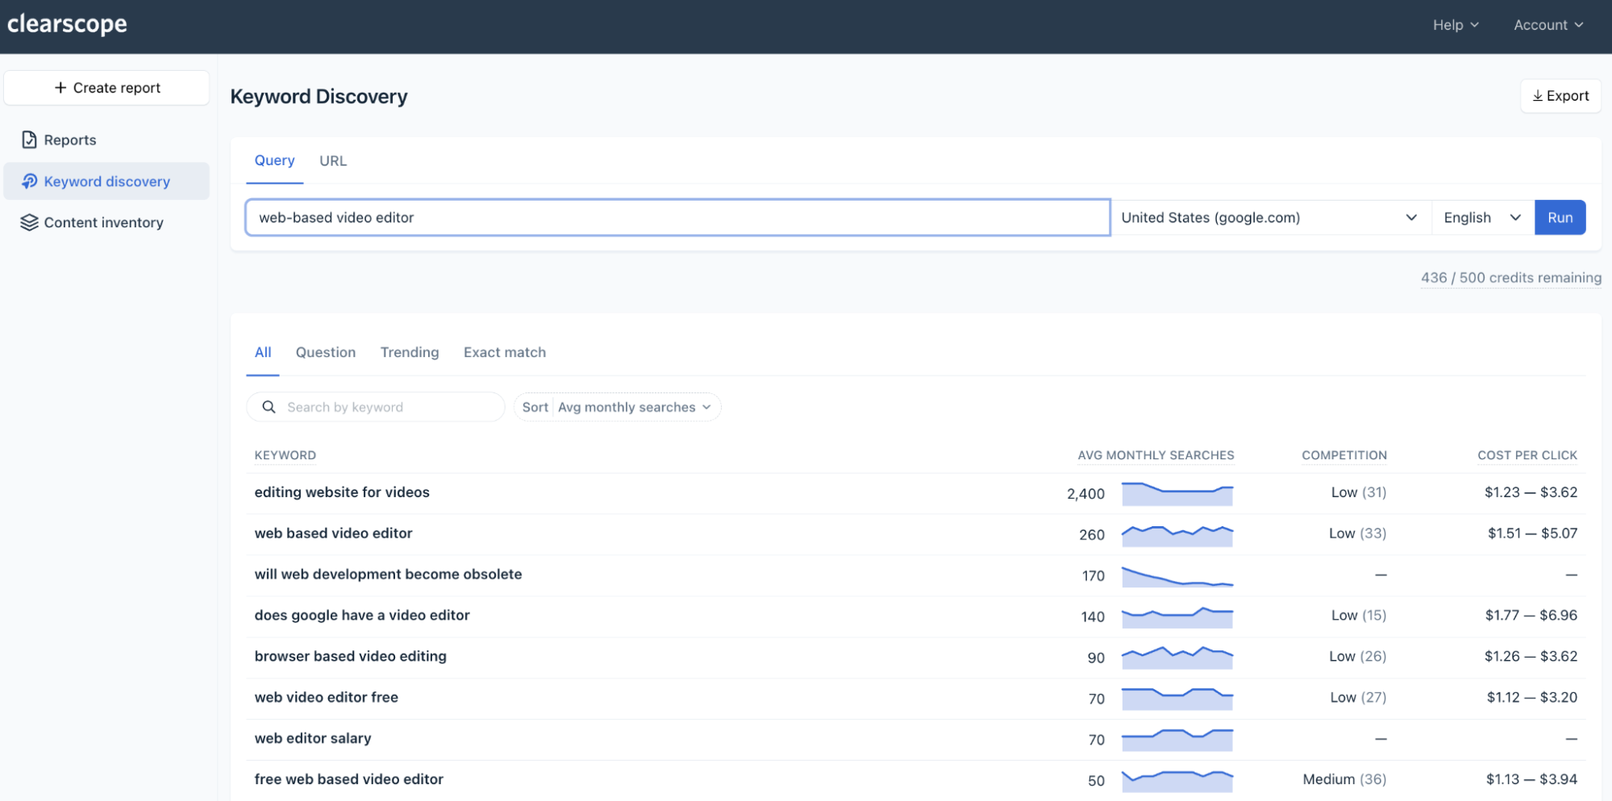Switch to the Trending tab
Image resolution: width=1612 pixels, height=801 pixels.
(x=409, y=352)
